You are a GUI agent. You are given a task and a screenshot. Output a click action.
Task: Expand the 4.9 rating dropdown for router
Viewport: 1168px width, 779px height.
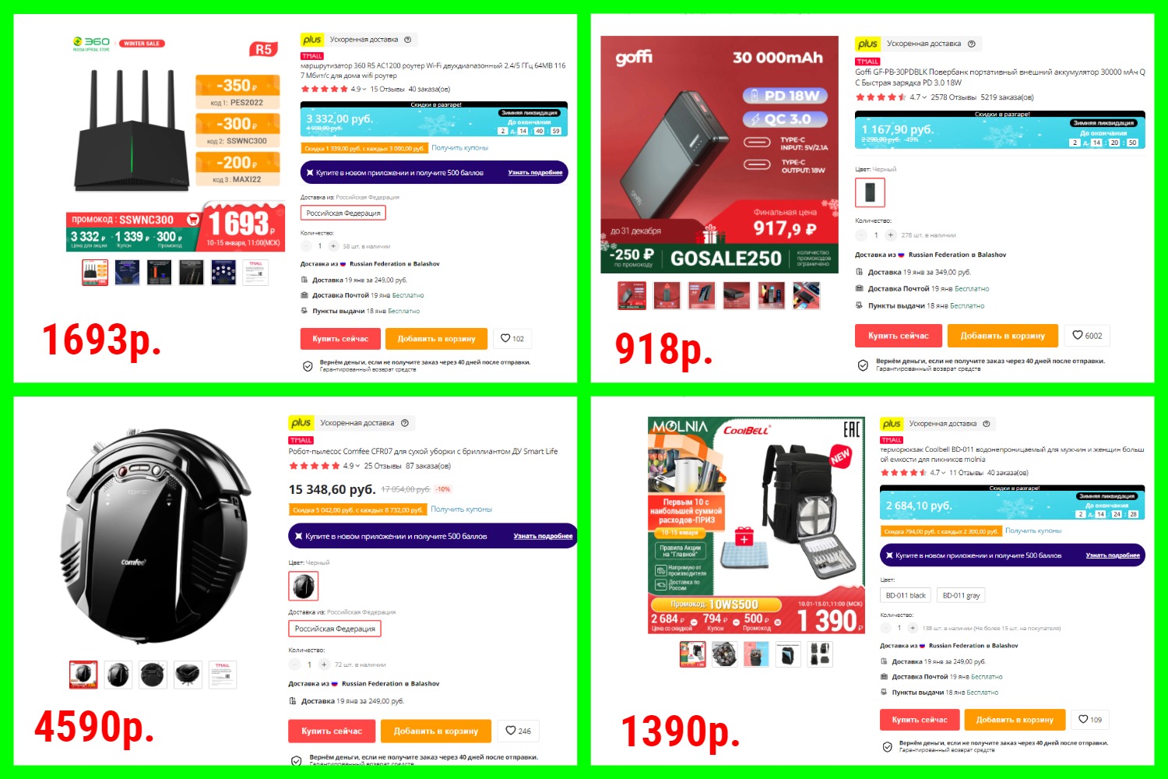tap(364, 89)
